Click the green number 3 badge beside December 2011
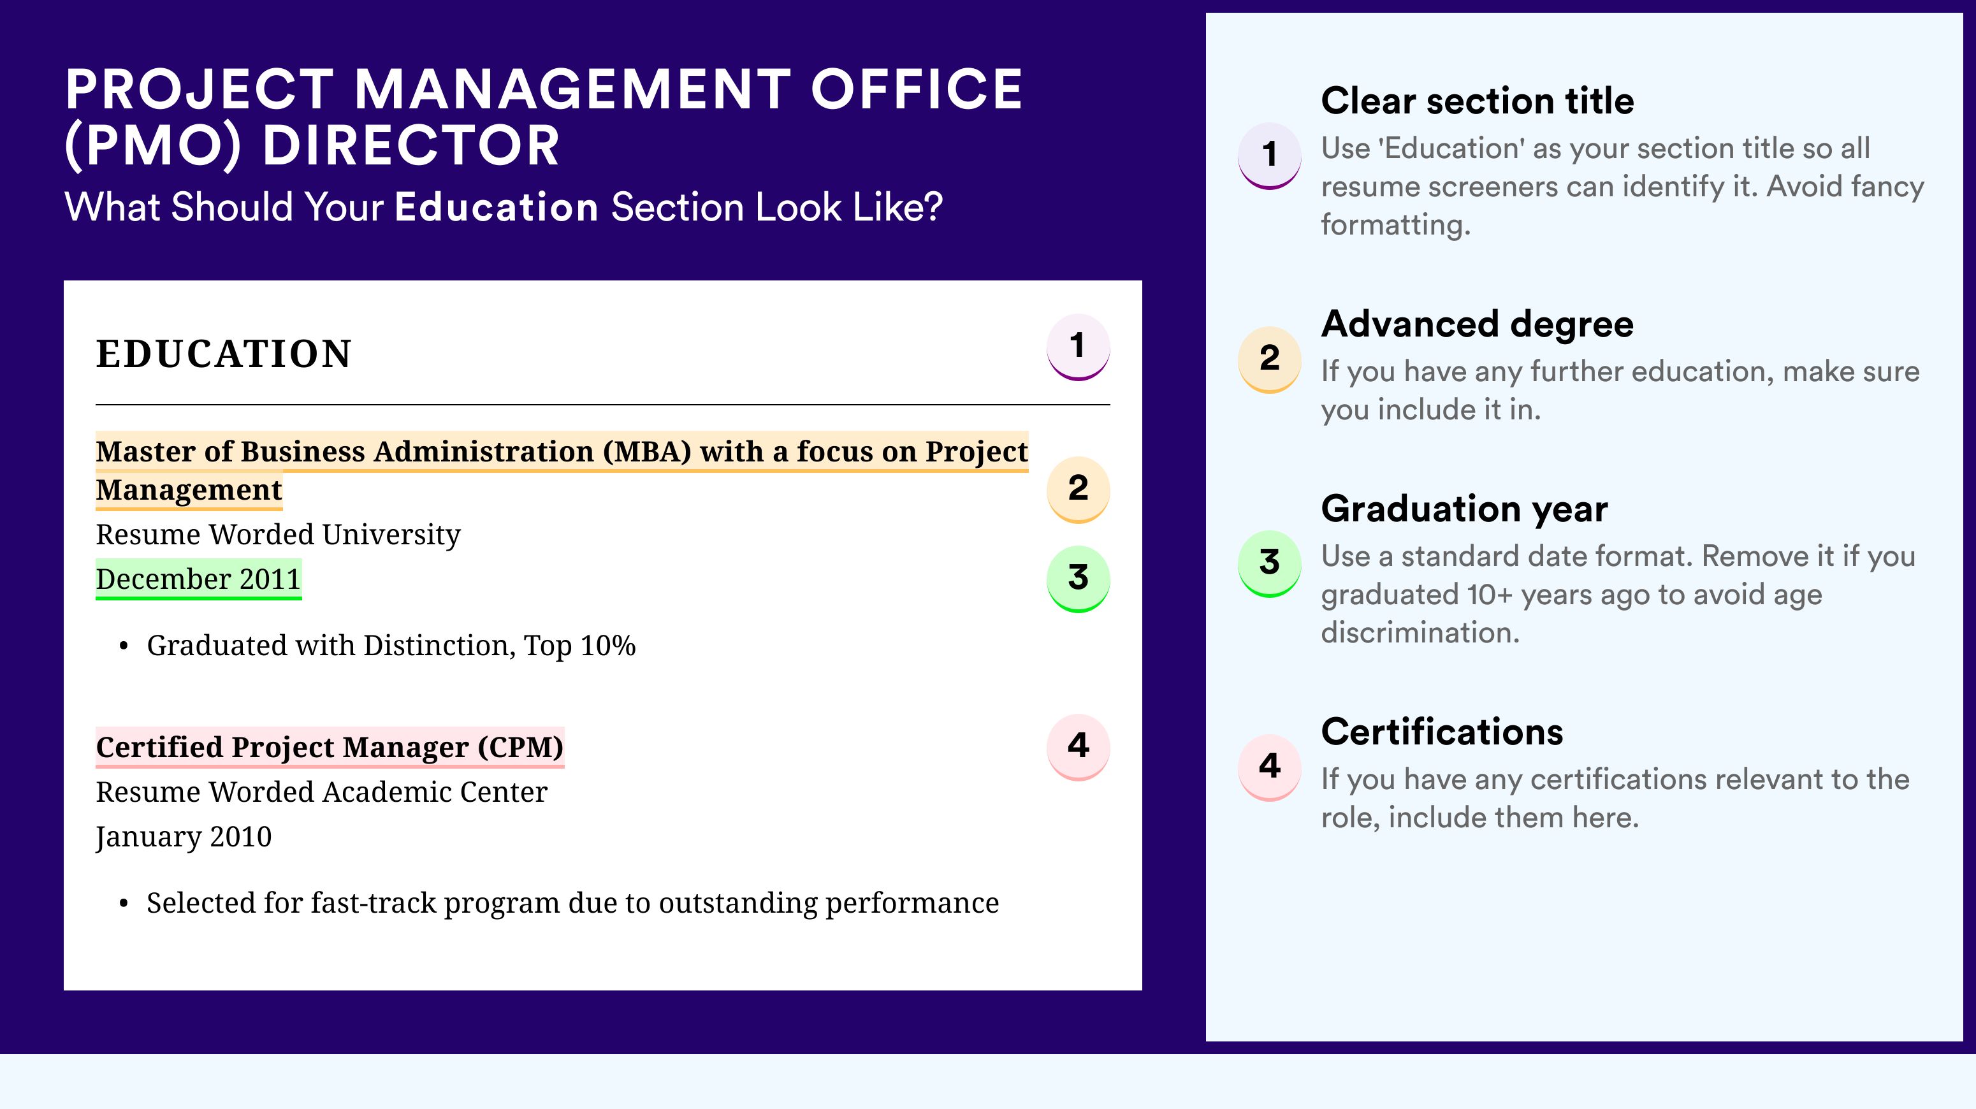 pos(1078,578)
